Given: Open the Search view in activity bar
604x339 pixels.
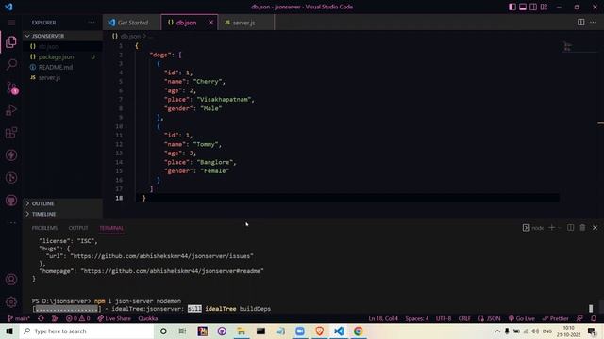Looking at the screenshot, I should tap(11, 64).
